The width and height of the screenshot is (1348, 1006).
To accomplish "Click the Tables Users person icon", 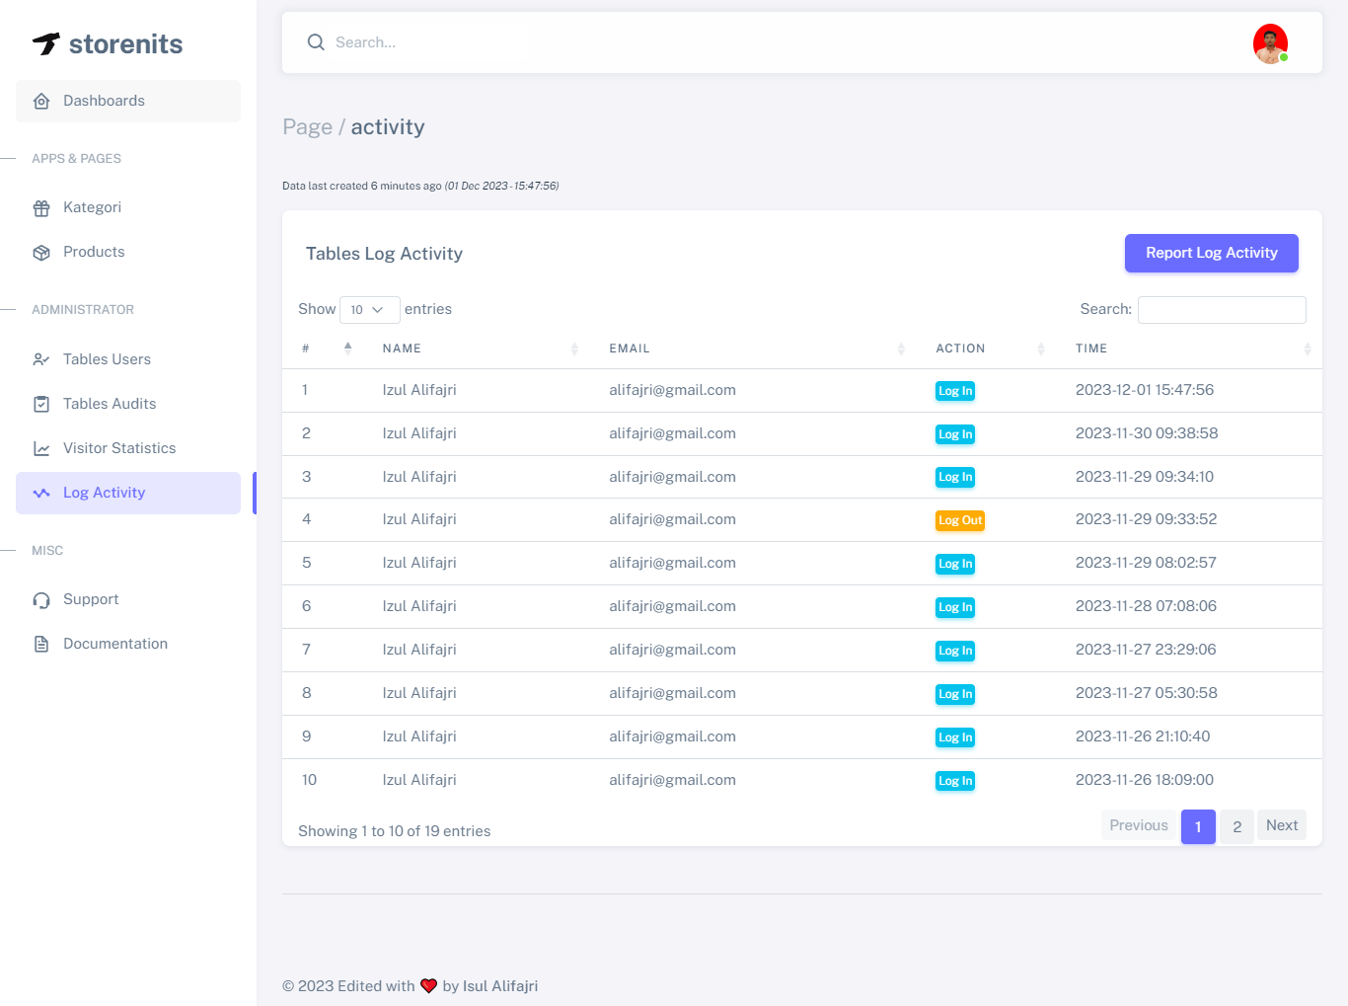I will [x=41, y=359].
